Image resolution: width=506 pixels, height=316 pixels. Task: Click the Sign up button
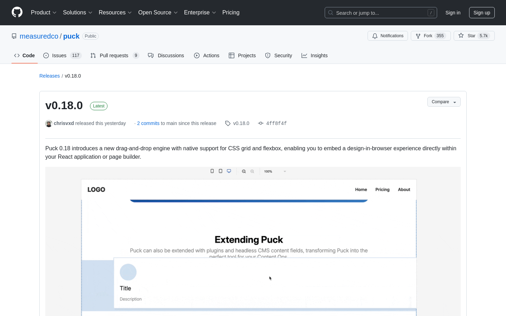tap(482, 13)
